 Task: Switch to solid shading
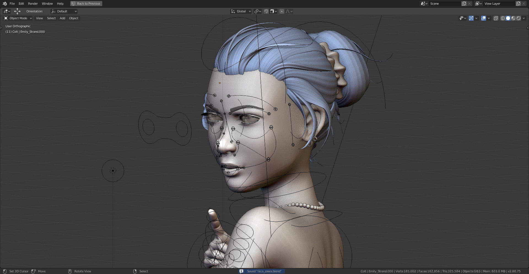pos(508,18)
